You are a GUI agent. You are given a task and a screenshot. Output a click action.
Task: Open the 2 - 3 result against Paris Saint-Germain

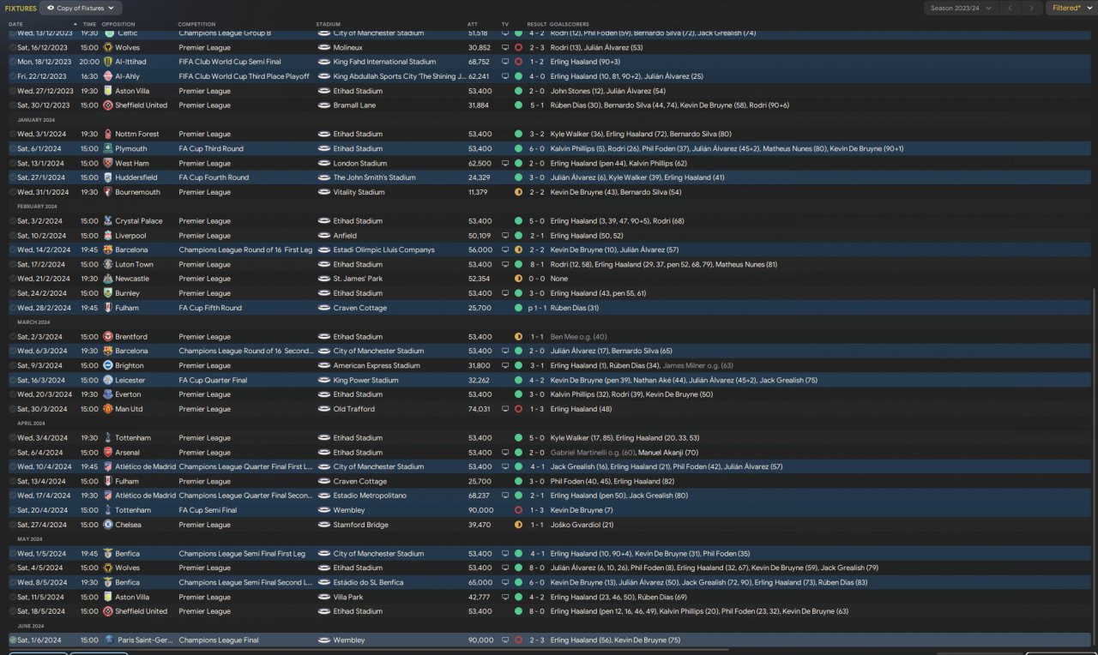536,640
